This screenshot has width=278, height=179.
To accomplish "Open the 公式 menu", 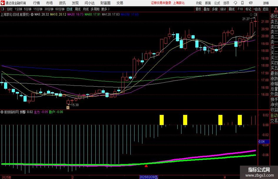I will click(217, 3).
